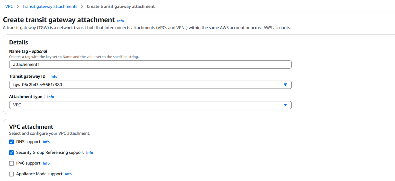Viewport: 395px width, 181px height.
Task: Open Info help for Appliance Mode support
Action: click(68, 174)
